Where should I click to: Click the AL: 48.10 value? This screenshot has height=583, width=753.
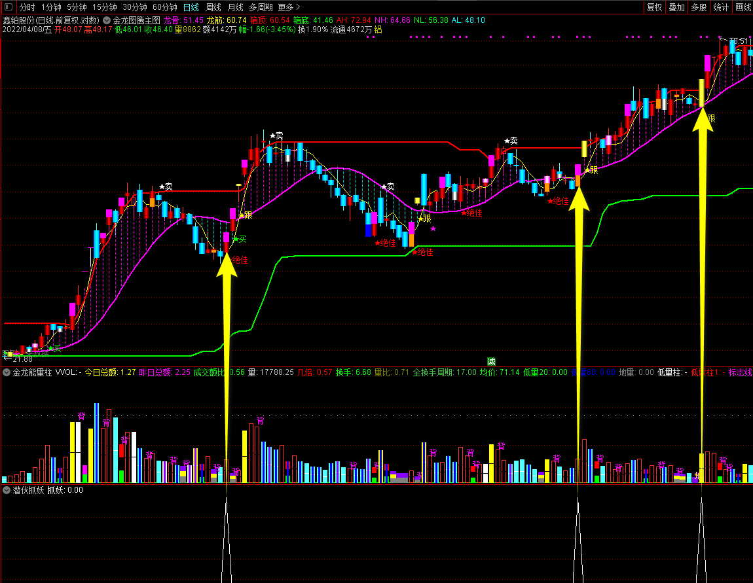click(468, 20)
